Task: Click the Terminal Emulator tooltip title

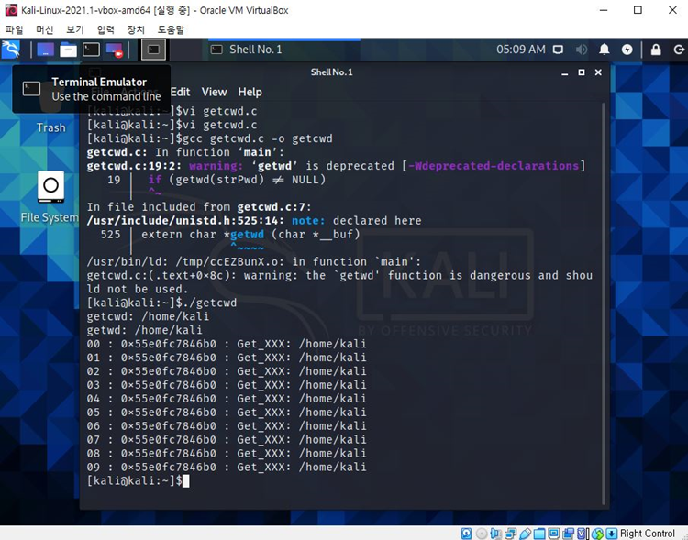Action: click(x=99, y=82)
